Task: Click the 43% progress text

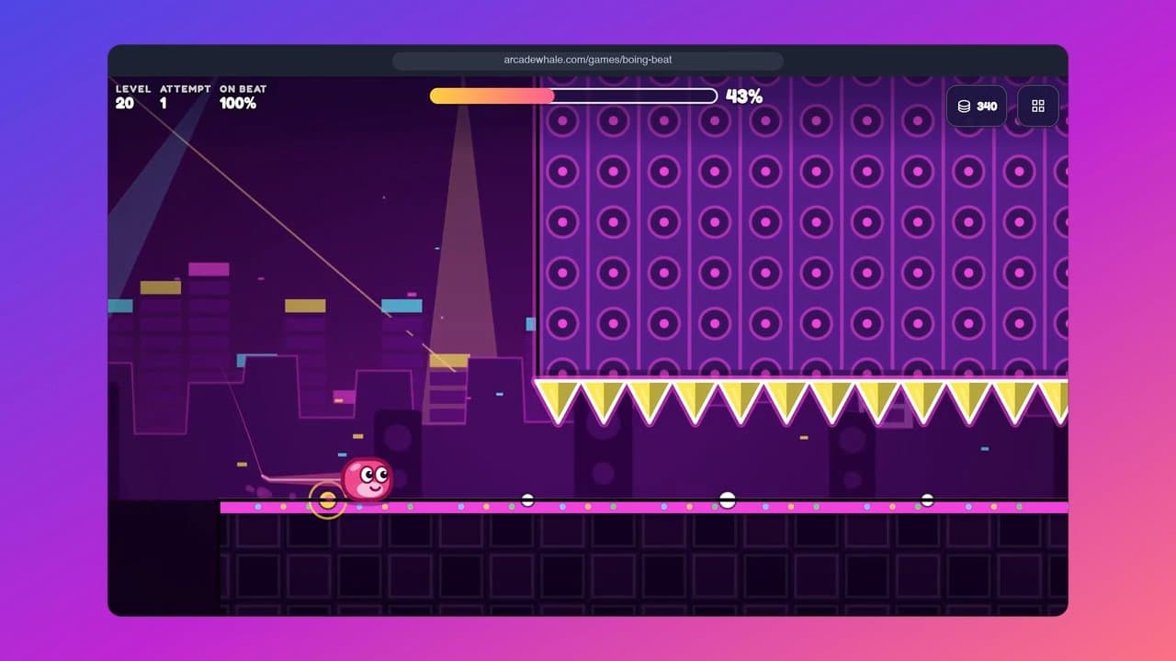Action: coord(744,96)
